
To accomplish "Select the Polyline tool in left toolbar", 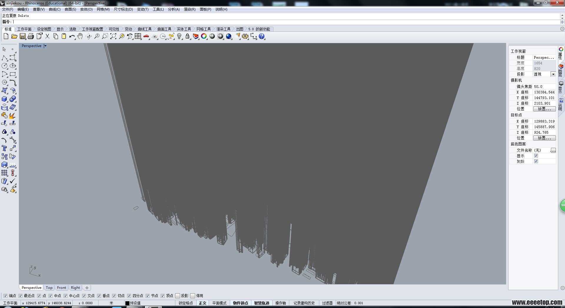I will (4, 58).
